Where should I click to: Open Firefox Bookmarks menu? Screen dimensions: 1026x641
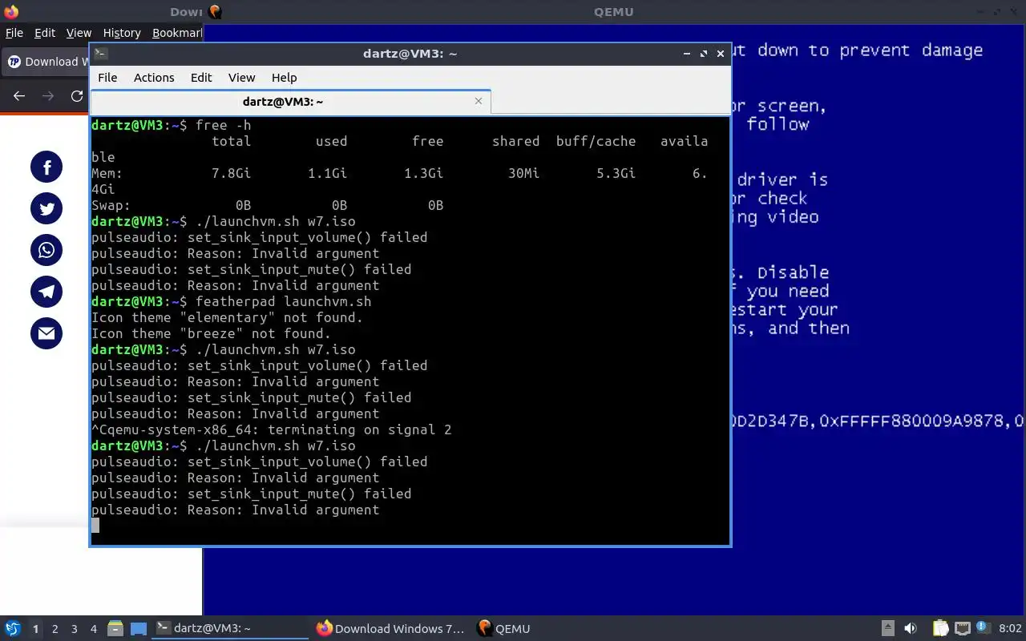coord(176,33)
